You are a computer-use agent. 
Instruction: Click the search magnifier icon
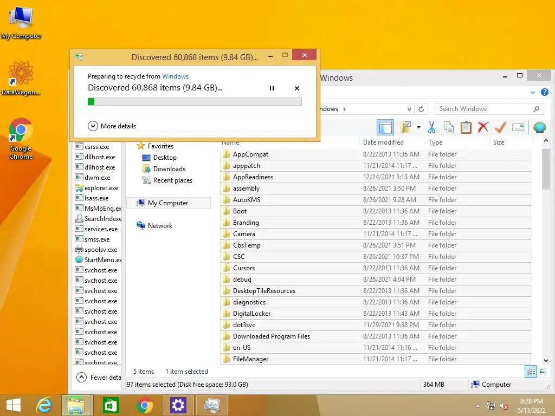pos(536,109)
